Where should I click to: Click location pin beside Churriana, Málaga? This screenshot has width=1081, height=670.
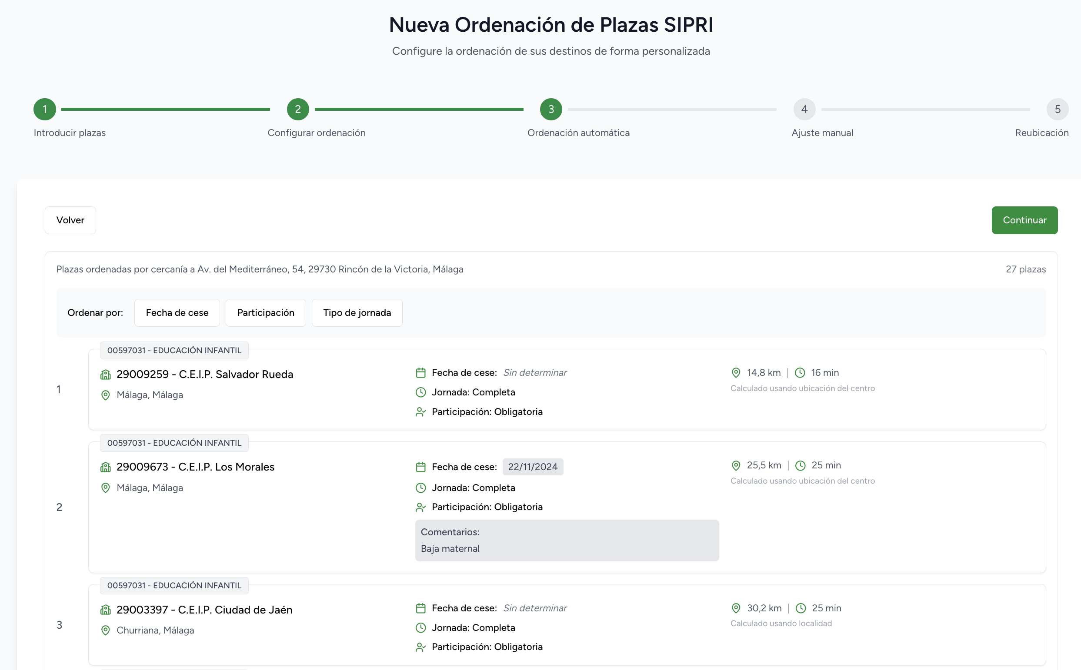(106, 630)
